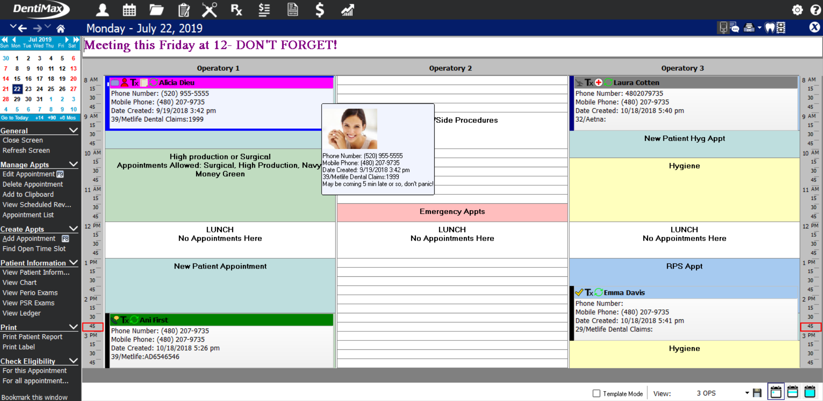Click Go to Today link
Viewport: 823px width, 401px height.
pos(15,118)
